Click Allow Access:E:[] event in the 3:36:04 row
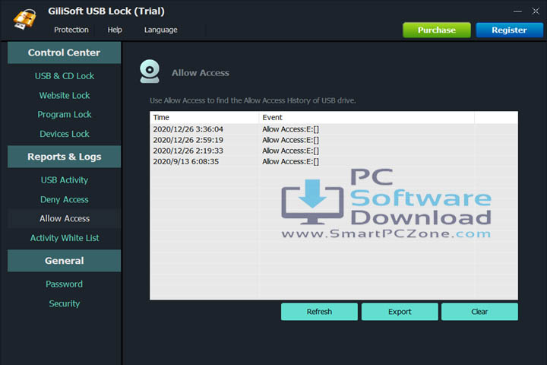The width and height of the screenshot is (547, 365). tap(290, 129)
